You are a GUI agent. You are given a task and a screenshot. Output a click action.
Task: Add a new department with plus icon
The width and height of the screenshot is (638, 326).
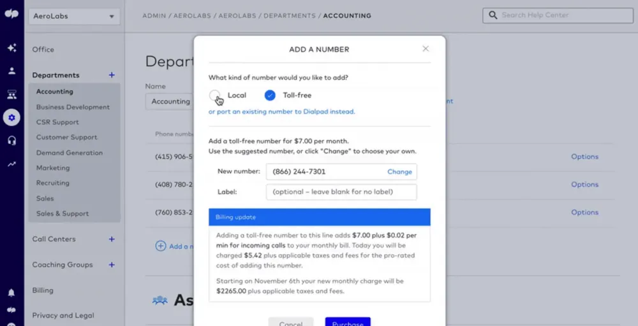coord(112,75)
